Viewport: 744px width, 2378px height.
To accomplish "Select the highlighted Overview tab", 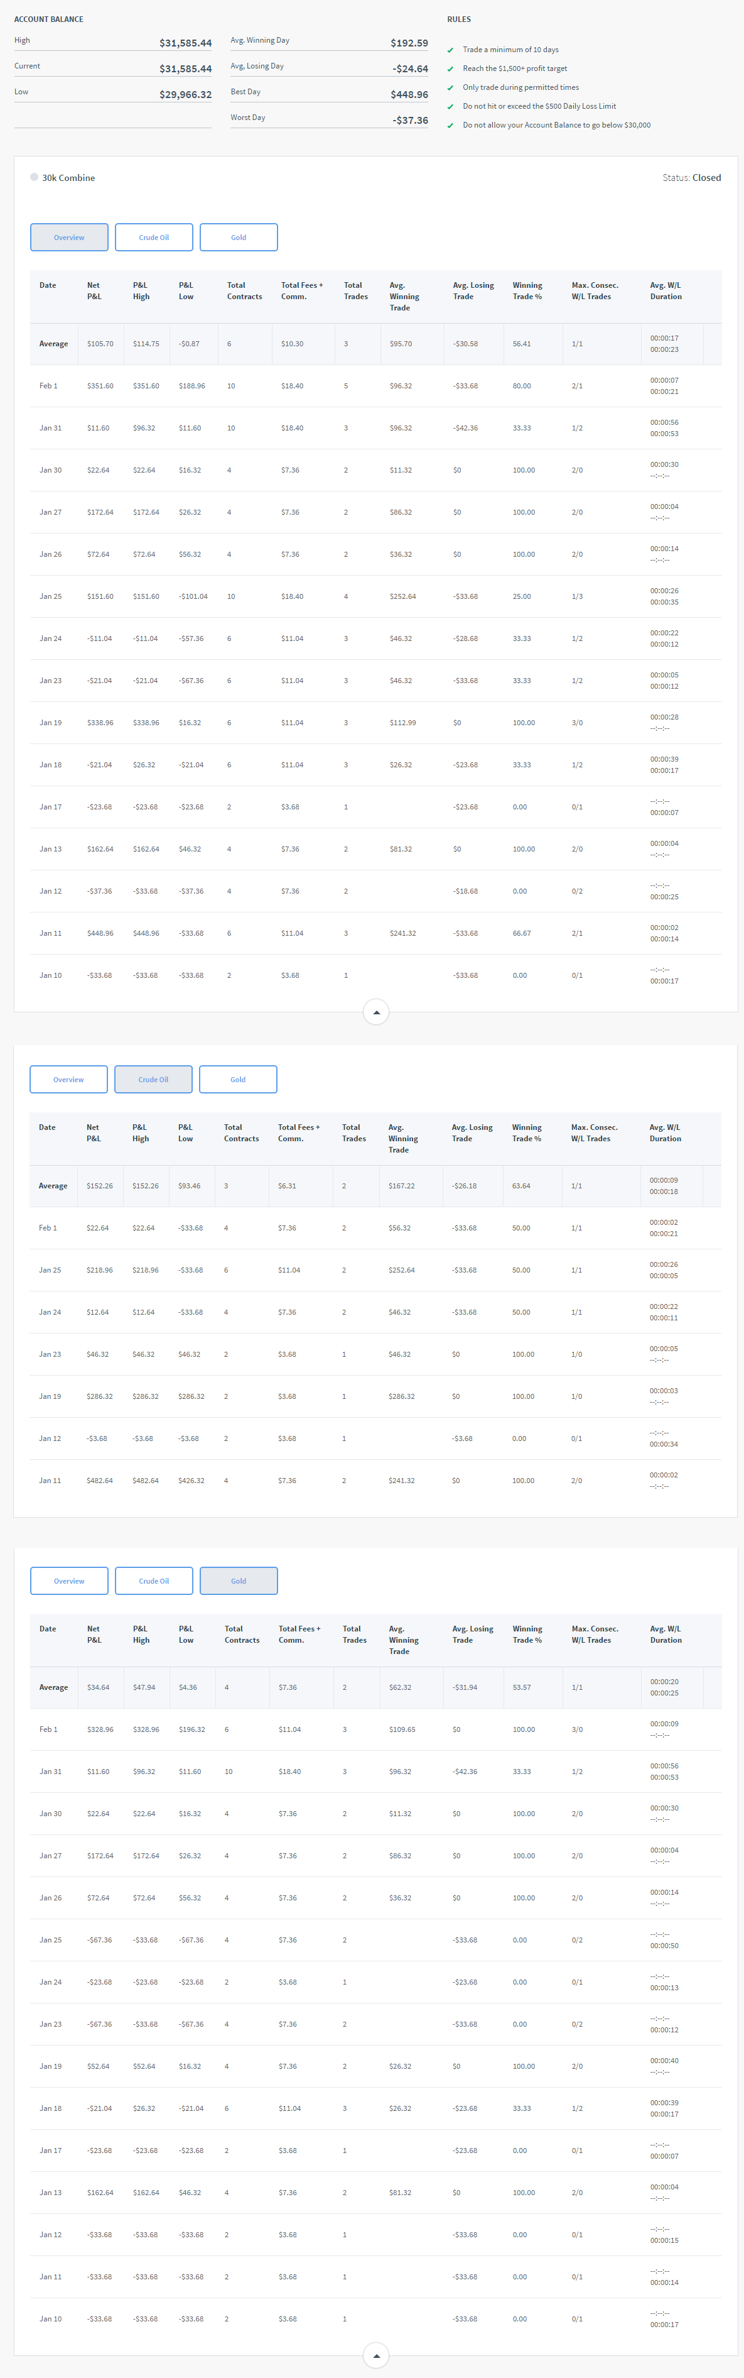I will 69,238.
